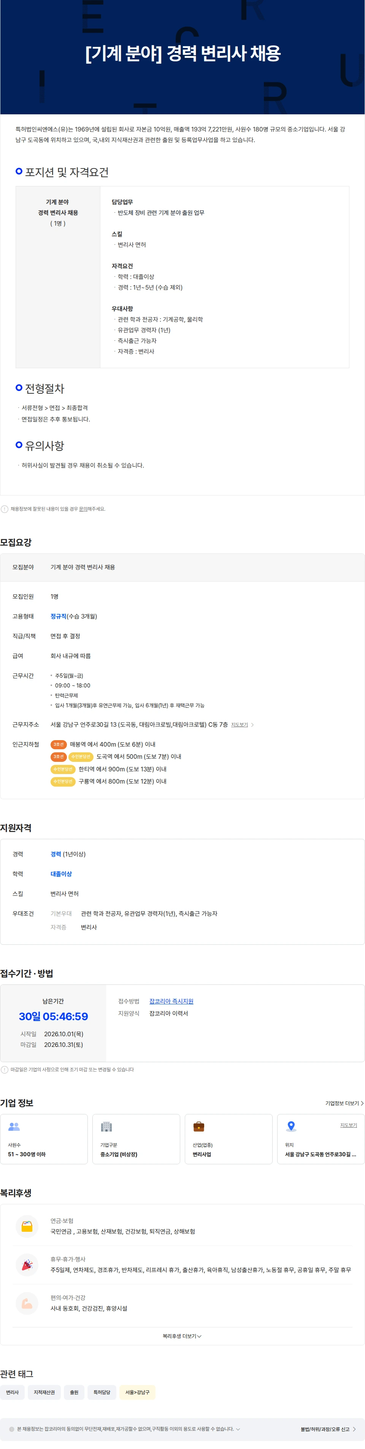Click the 회사 내규에 따름 salary text

click(70, 656)
